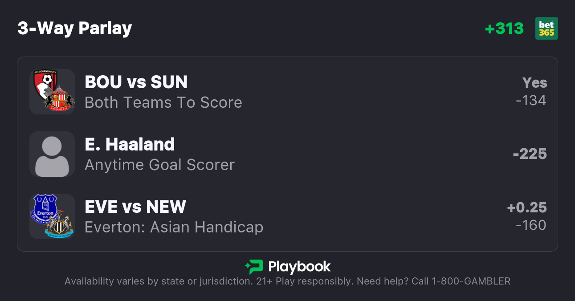Click the bet365 sportsbook logo

[546, 28]
